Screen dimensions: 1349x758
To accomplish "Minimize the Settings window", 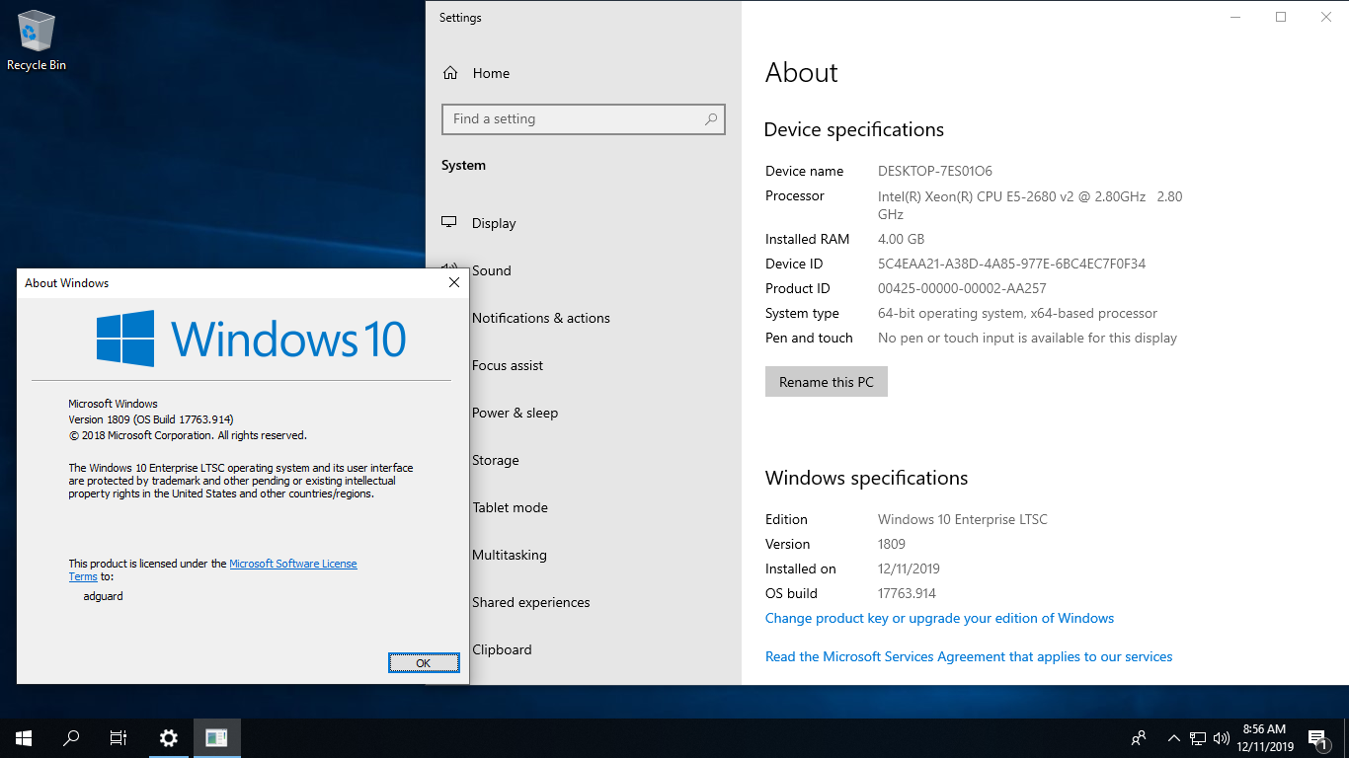I will [1235, 17].
